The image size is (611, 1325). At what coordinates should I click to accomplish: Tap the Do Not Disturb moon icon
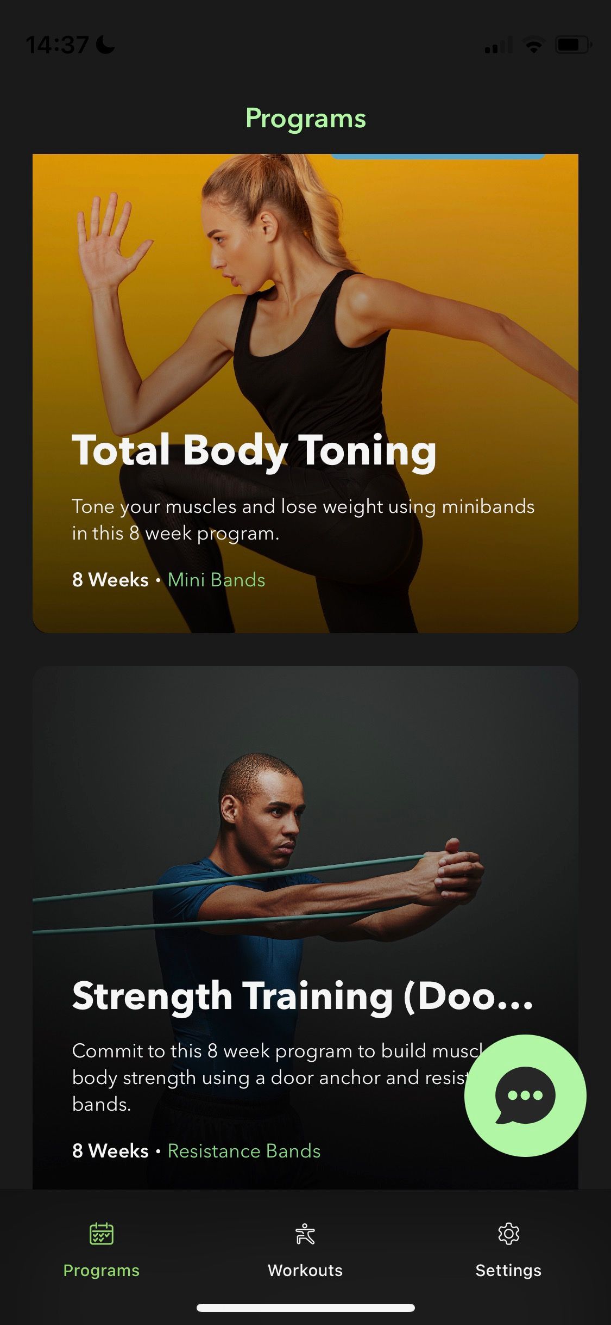105,45
